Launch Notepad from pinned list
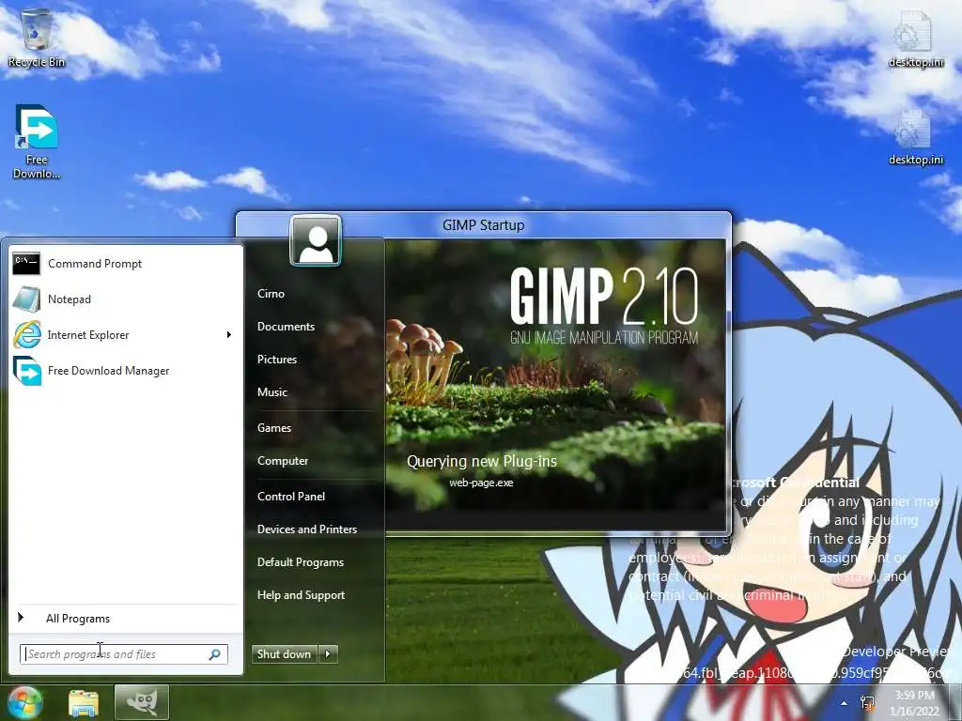The height and width of the screenshot is (721, 962). point(70,299)
